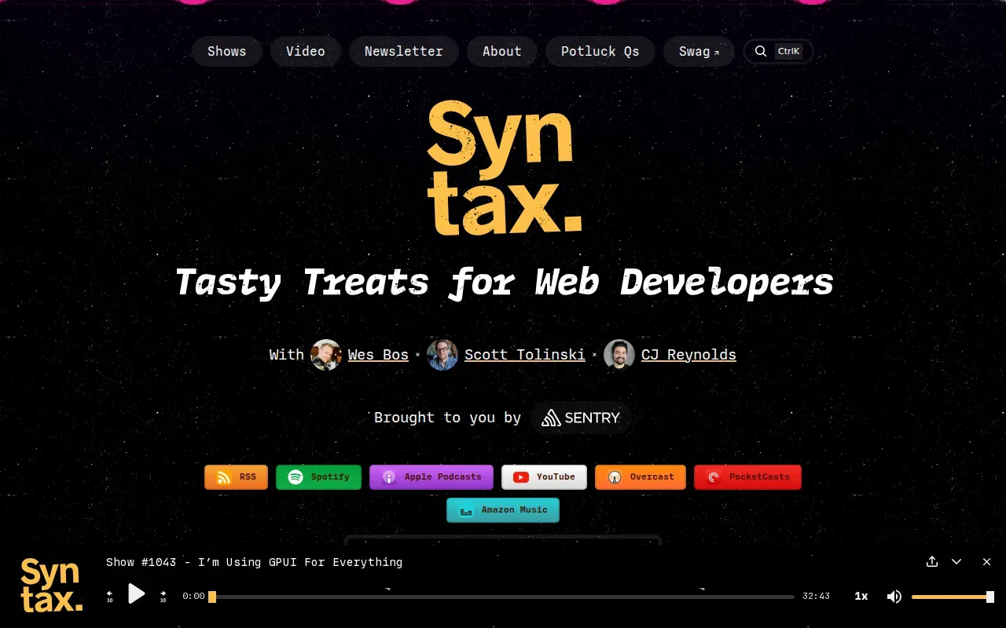Click the episode progress bar
The width and height of the screenshot is (1006, 628).
pos(501,597)
